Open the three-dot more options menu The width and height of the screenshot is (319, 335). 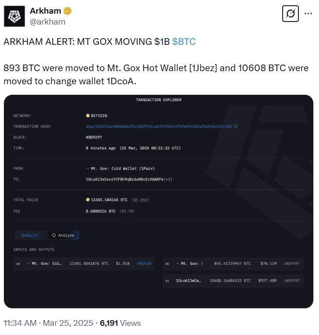pyautogui.click(x=308, y=14)
